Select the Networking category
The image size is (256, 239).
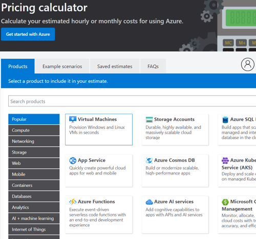click(34, 141)
